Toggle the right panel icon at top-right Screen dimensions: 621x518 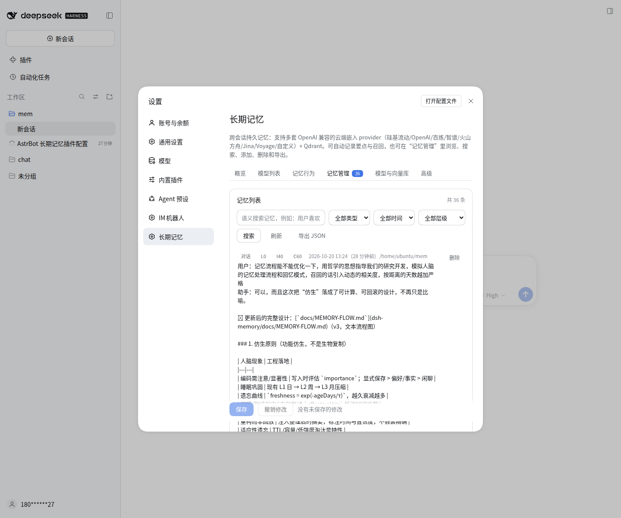[x=610, y=11]
